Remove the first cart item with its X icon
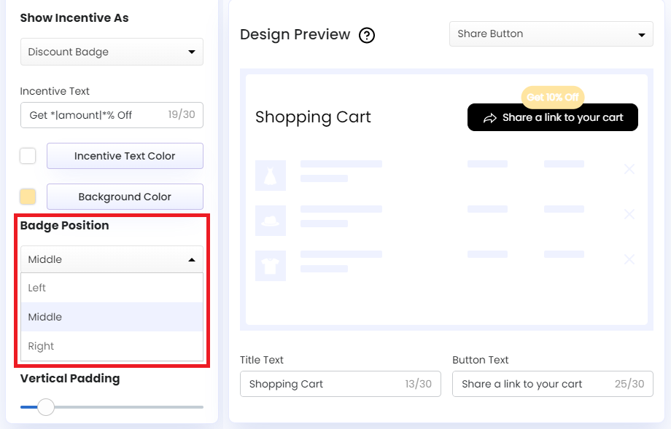This screenshot has height=429, width=671. click(x=629, y=169)
